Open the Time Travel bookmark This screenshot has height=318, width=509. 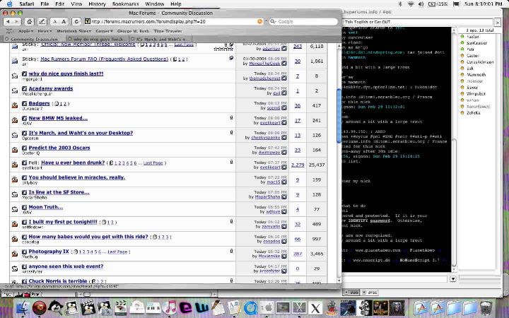click(168, 31)
